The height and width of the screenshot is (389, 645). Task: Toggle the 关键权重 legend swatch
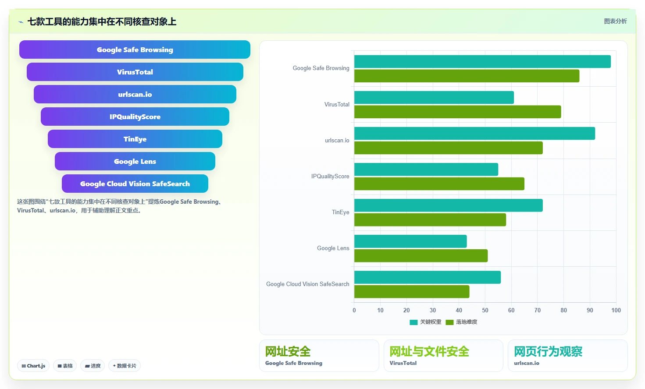413,322
